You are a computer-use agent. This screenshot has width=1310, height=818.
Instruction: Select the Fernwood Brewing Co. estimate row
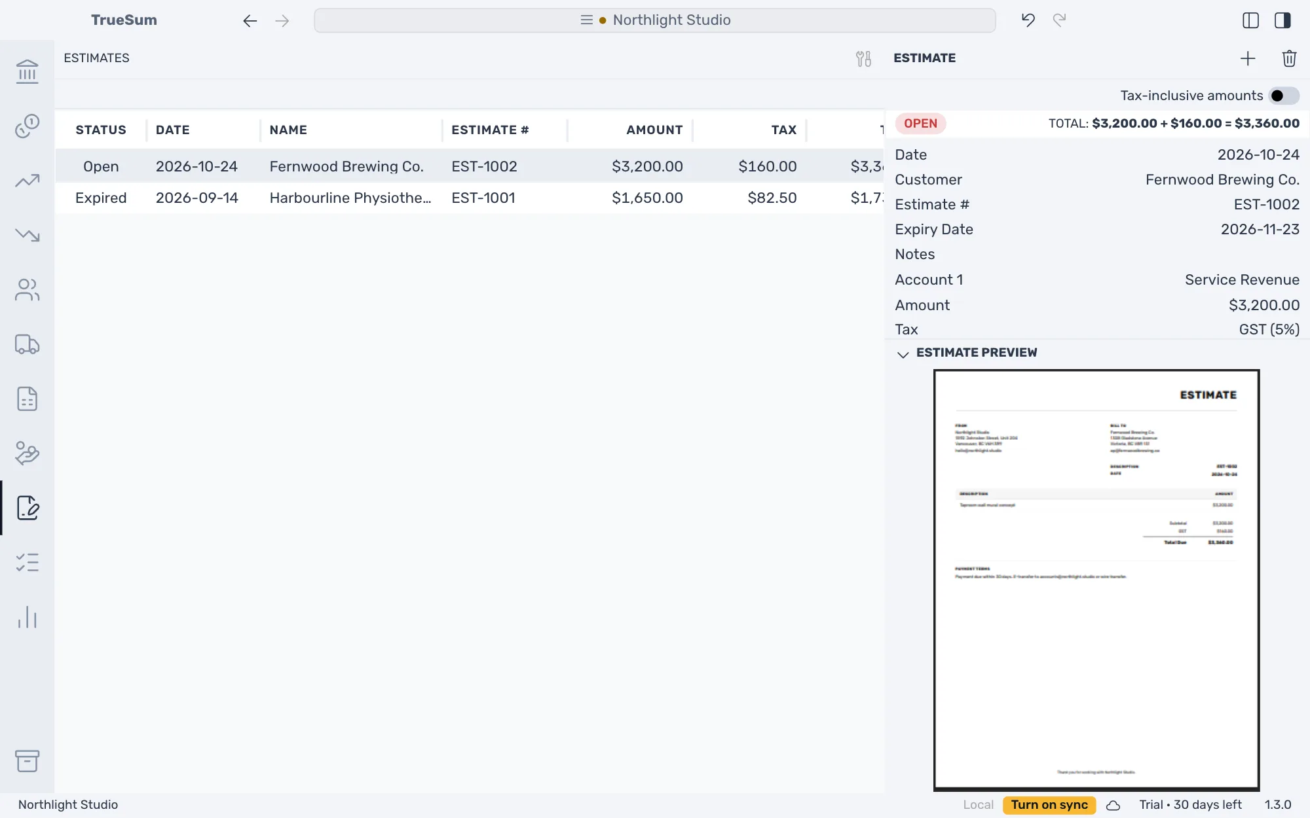click(x=470, y=166)
